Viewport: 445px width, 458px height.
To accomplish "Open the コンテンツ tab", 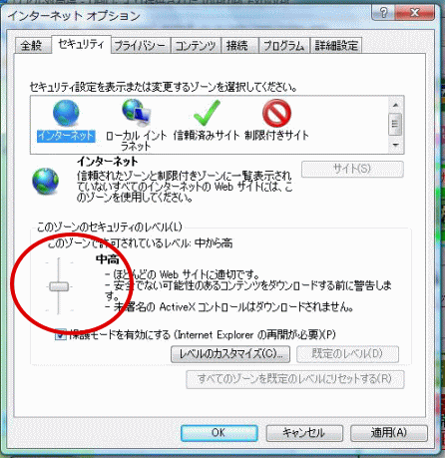I will tap(196, 46).
